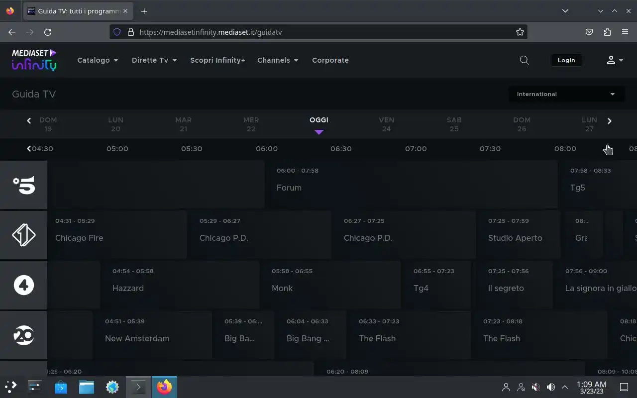Open the Discover store taskbar icon

[x=61, y=387]
